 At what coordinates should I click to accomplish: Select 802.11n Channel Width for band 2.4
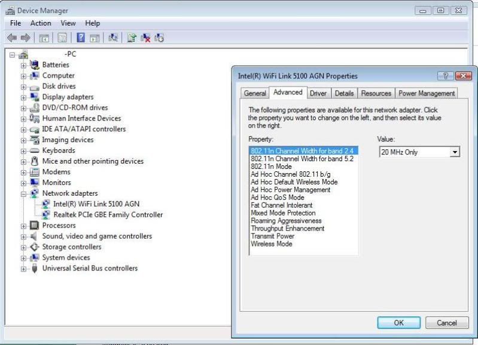(x=304, y=151)
